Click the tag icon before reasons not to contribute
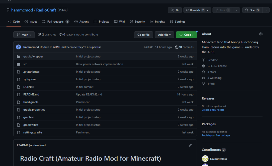 pos(61,35)
